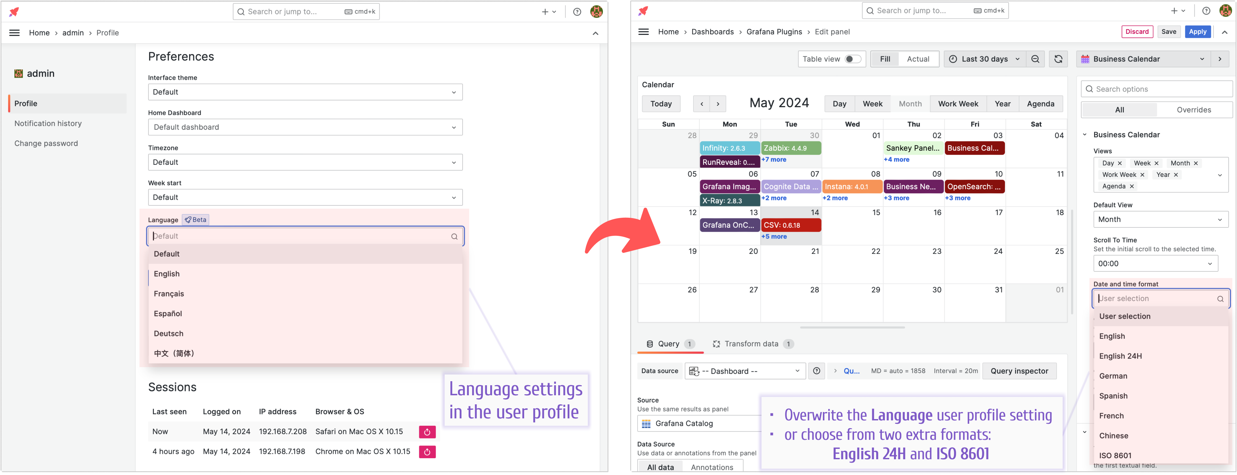
Task: Open the Default View Month dropdown
Action: point(1160,219)
